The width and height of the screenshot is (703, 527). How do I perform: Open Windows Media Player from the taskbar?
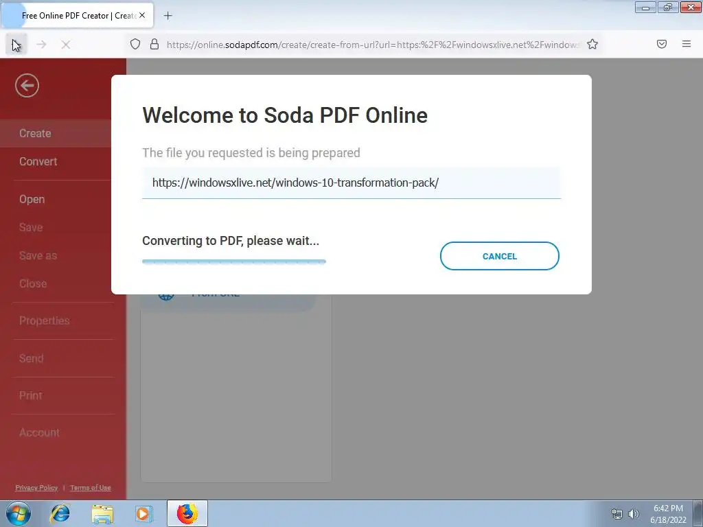click(x=143, y=513)
